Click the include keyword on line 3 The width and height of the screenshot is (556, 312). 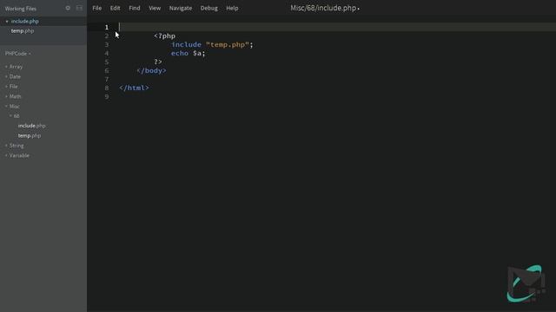click(186, 44)
